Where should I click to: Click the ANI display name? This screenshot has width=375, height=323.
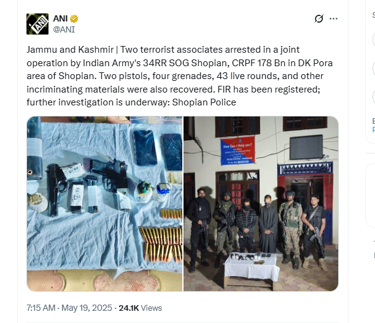(60, 18)
